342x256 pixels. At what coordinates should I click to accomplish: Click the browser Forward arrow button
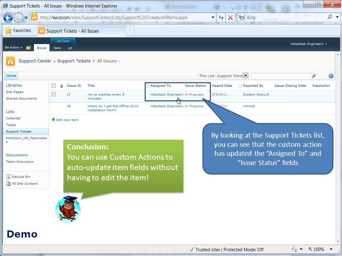click(x=19, y=18)
